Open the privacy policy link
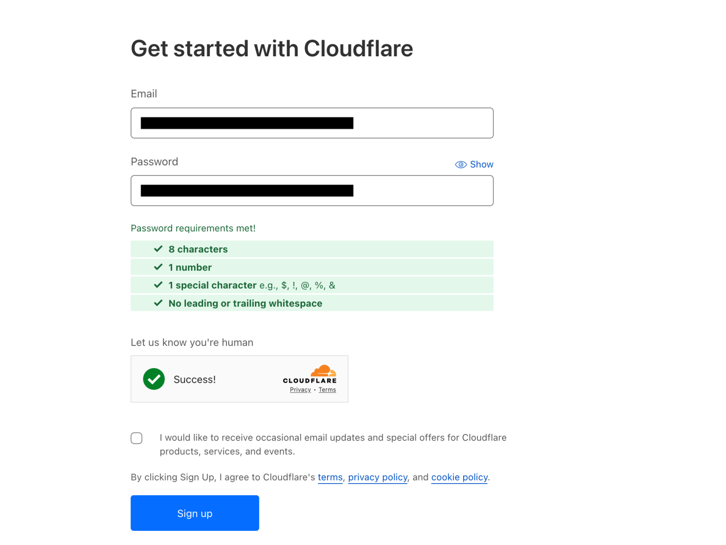Screen dimensions: 726x545 [377, 477]
